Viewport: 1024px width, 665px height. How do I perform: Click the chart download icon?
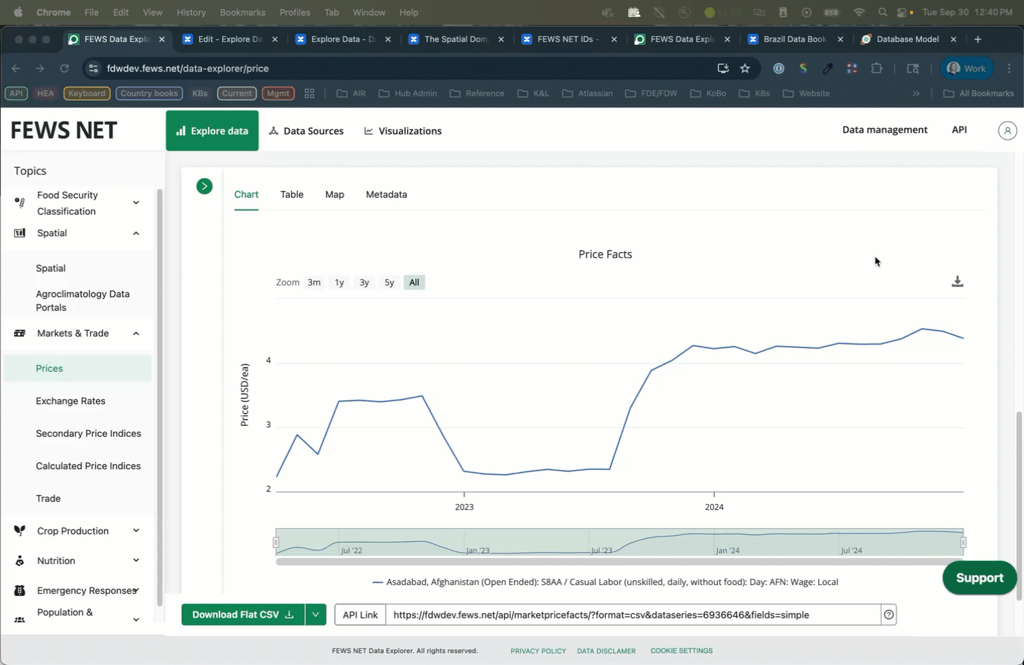[957, 282]
